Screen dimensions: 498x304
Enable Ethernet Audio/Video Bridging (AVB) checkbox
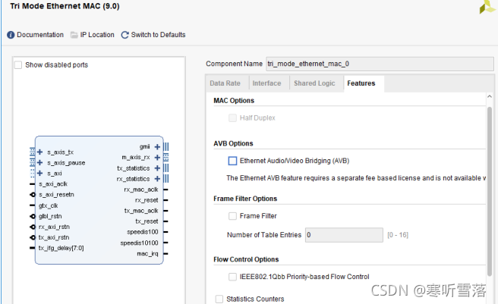[232, 161]
